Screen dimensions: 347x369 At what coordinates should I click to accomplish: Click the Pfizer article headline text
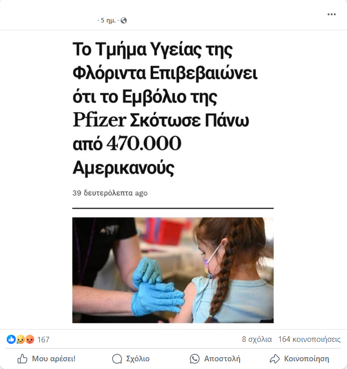[x=165, y=108]
